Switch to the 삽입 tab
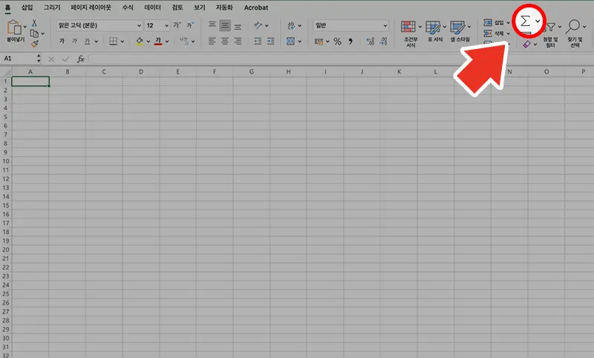 27,7
